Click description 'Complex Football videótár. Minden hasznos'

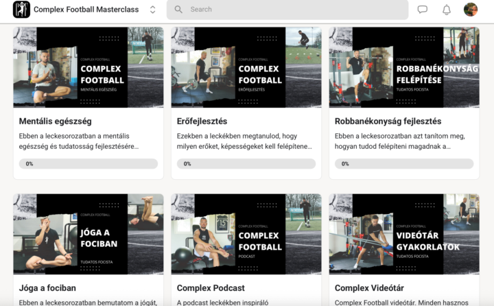401,303
